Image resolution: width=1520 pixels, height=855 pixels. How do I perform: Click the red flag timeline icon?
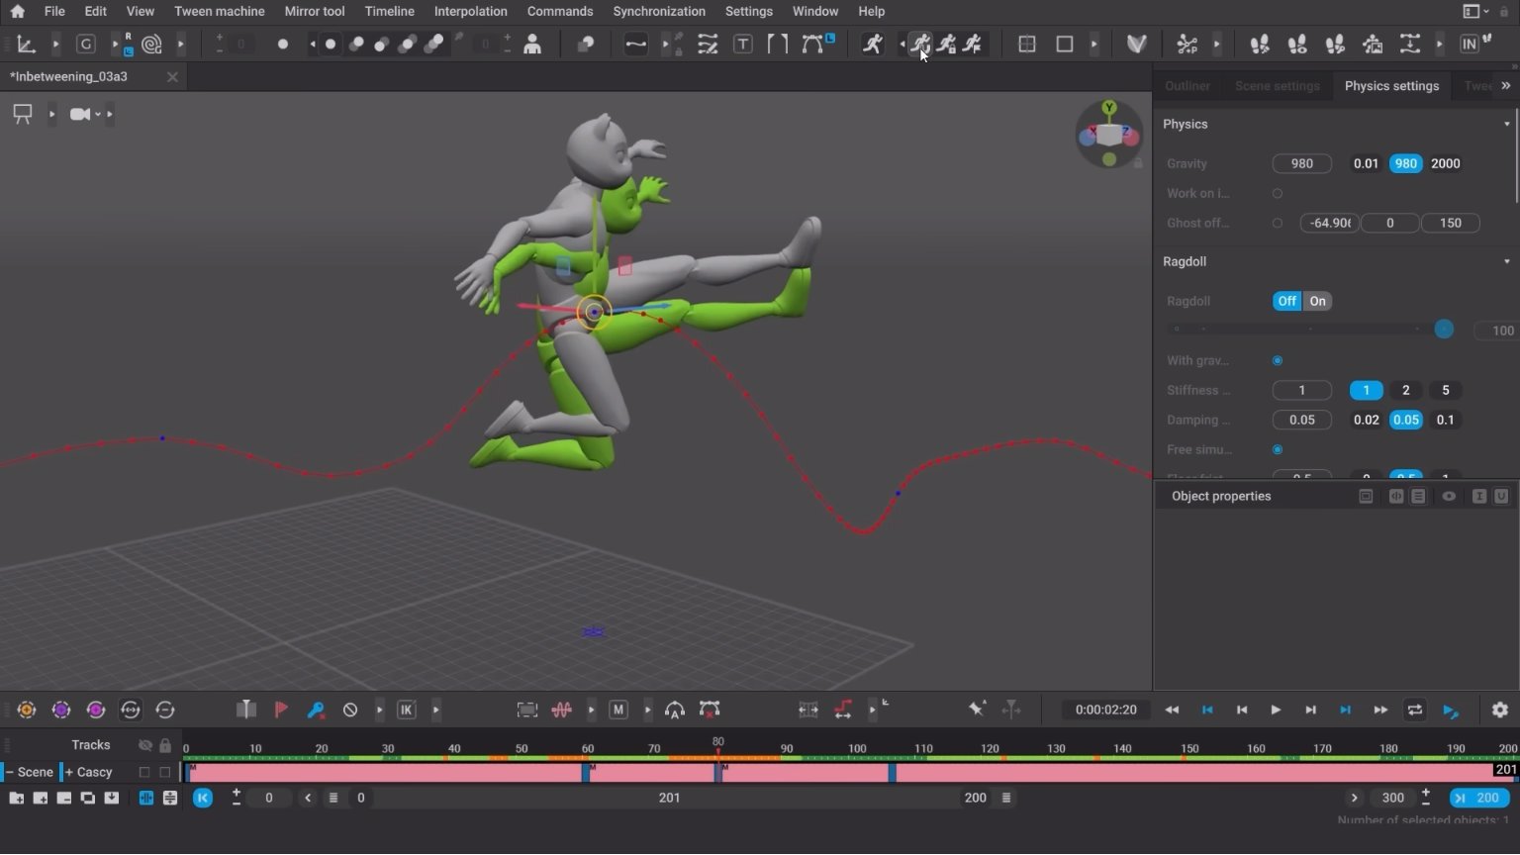click(281, 711)
